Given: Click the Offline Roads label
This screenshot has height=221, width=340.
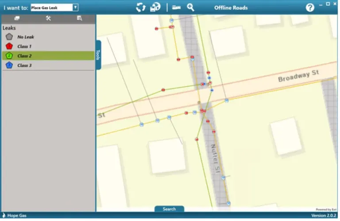Looking at the screenshot, I should click(231, 8).
